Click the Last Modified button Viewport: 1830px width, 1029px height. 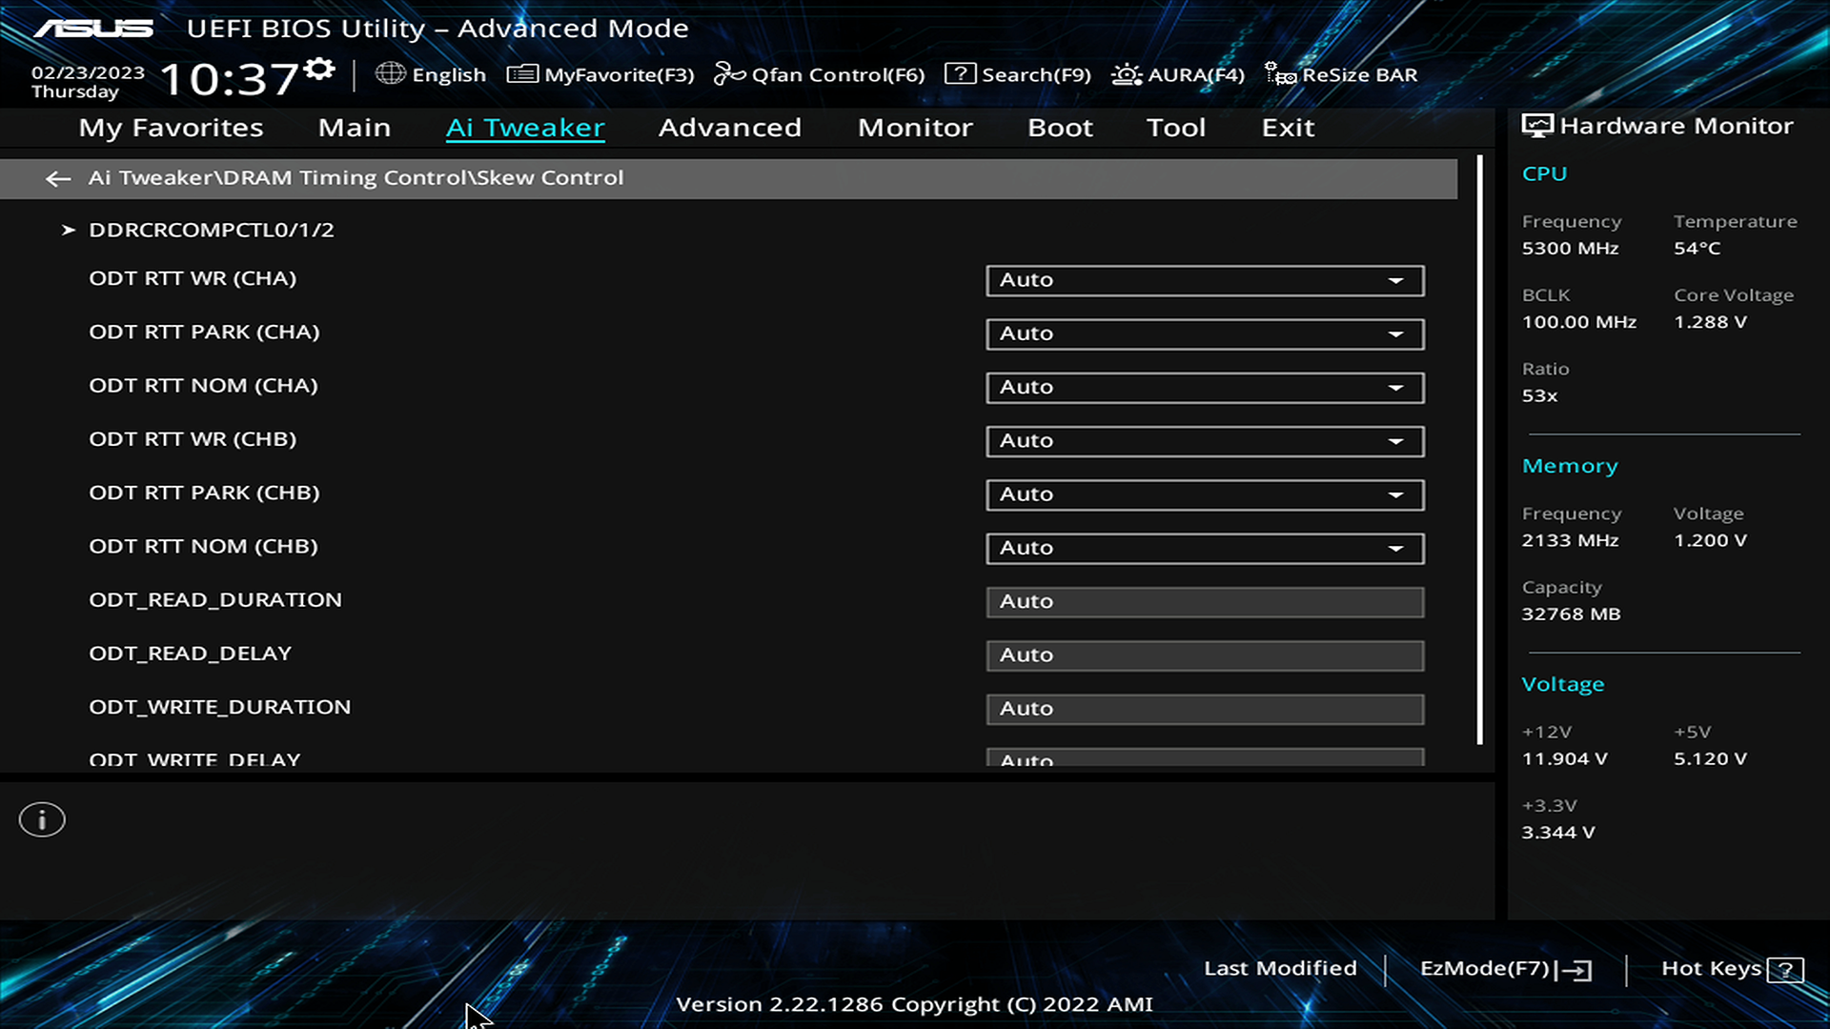click(1279, 968)
